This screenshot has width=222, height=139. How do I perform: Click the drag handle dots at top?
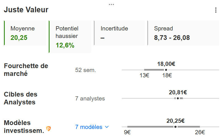(111, 4)
